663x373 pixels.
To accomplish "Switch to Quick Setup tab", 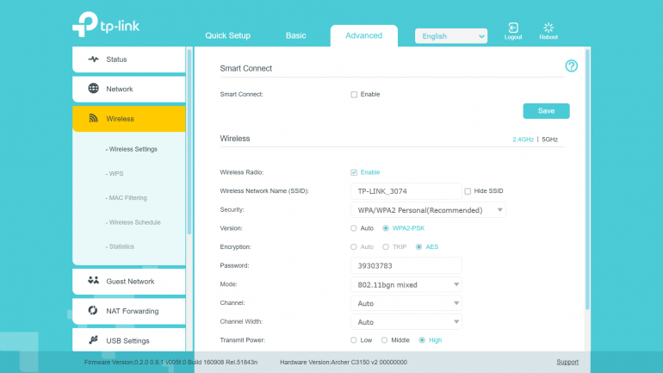I will tap(227, 35).
